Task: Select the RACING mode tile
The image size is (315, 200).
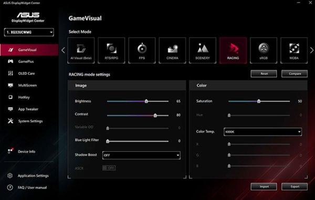Action: 233,50
